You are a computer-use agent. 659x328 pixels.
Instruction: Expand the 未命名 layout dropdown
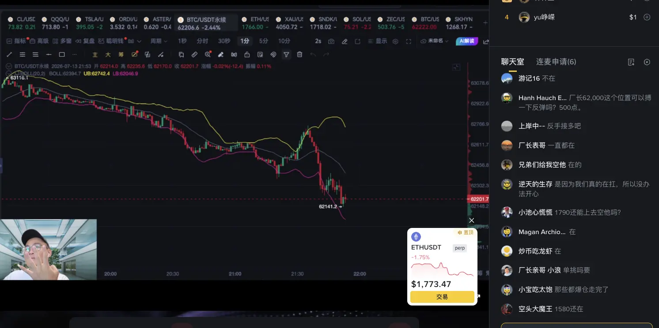(x=434, y=41)
